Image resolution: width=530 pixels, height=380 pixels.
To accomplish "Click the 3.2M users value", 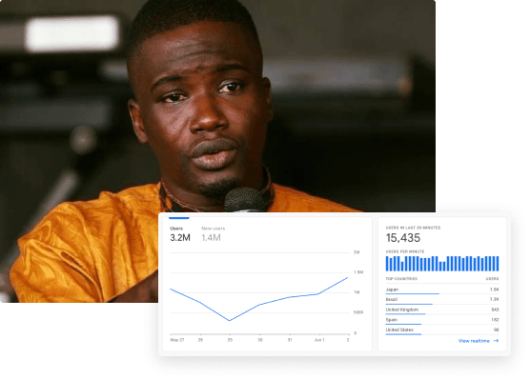I will (180, 238).
